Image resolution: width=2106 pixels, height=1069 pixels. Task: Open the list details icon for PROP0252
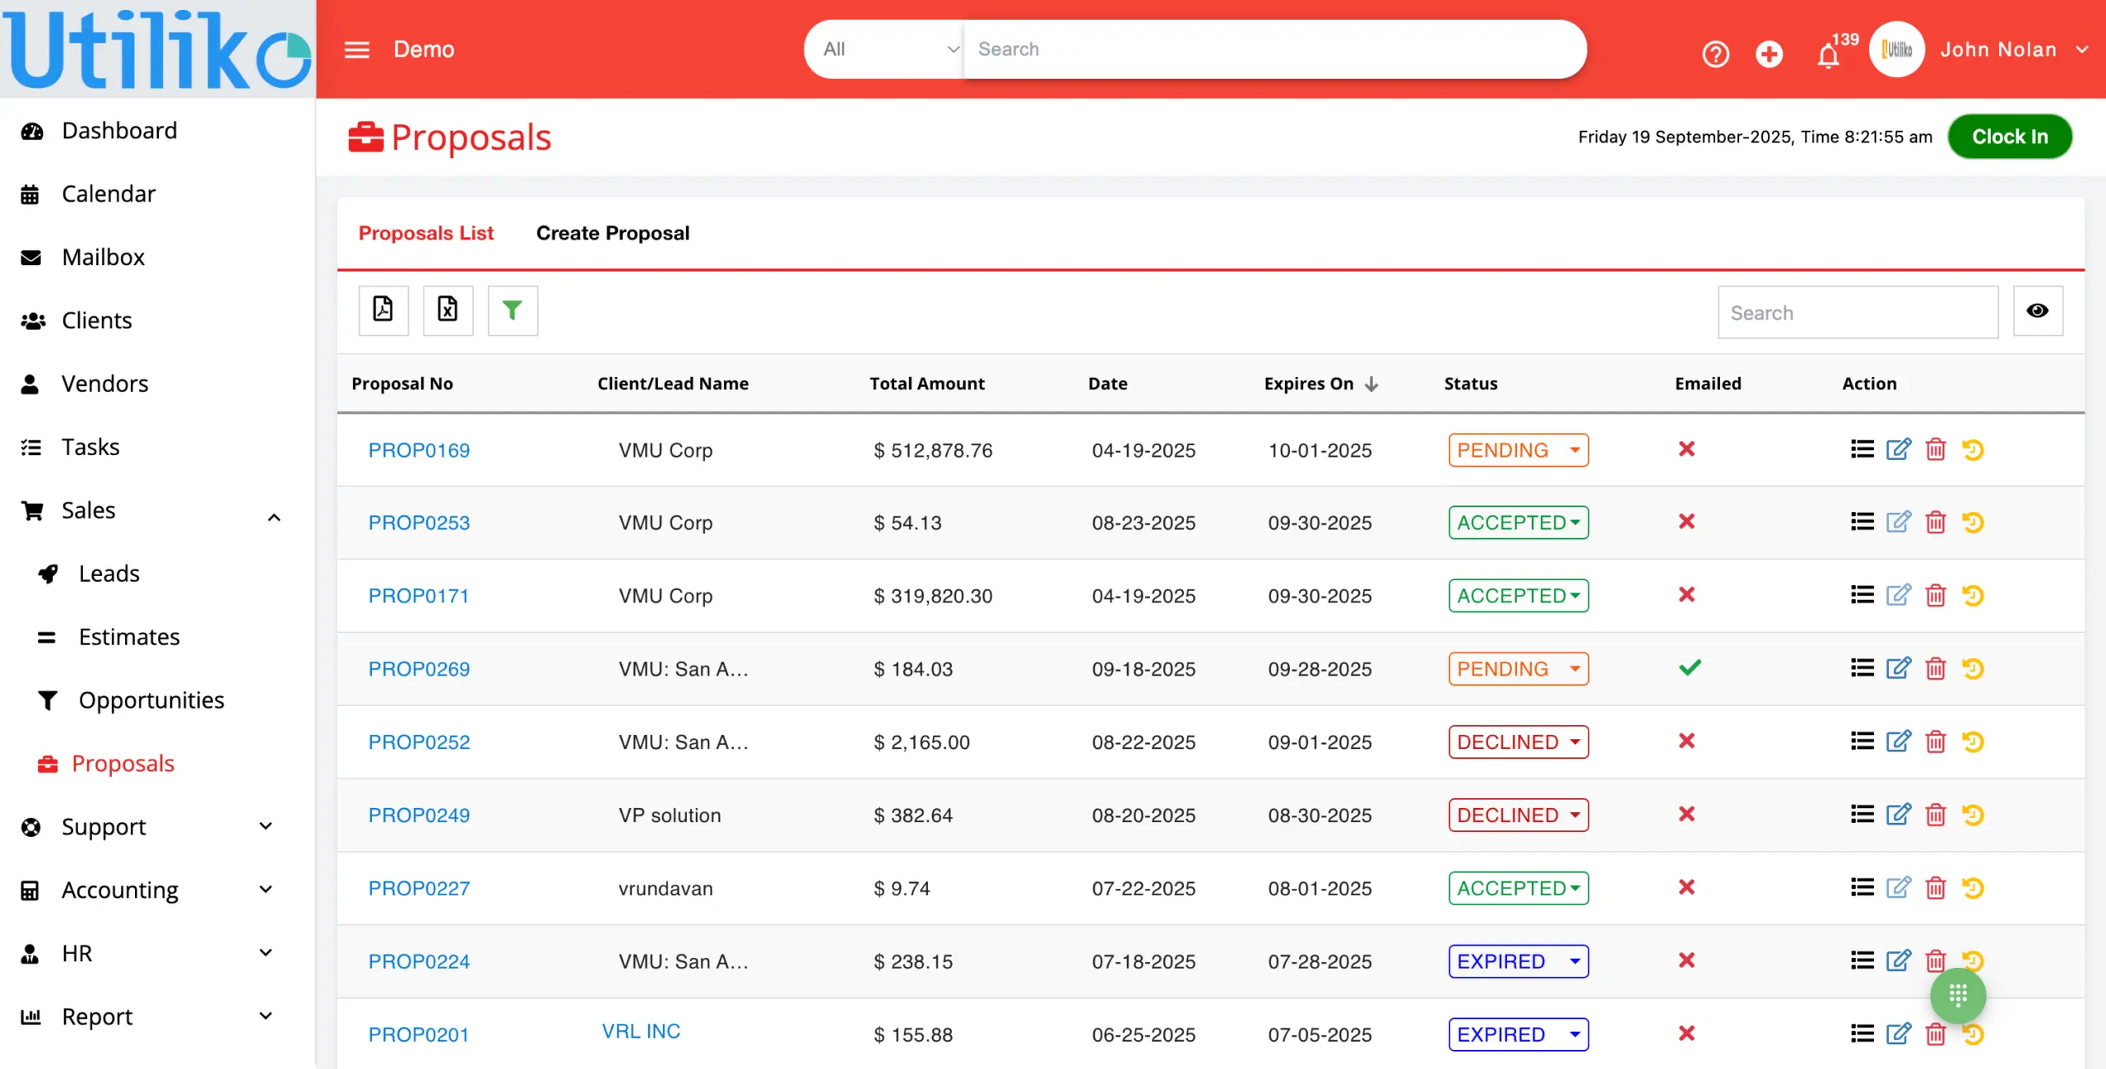click(1862, 741)
